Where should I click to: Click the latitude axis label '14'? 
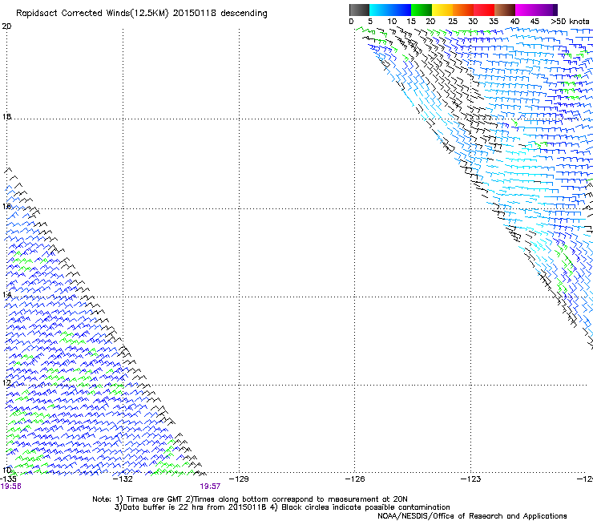point(6,295)
